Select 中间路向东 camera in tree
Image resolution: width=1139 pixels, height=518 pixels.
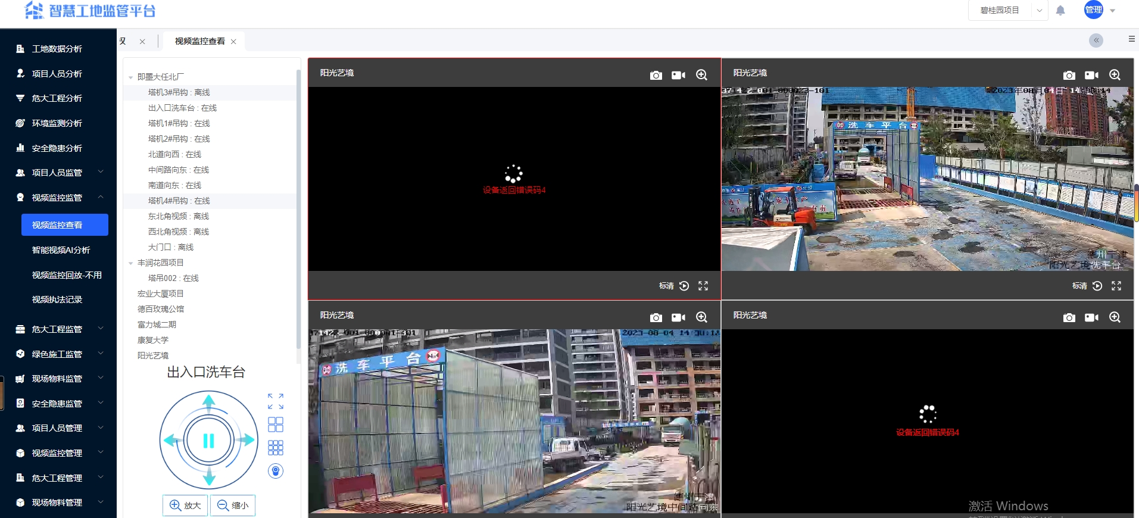[179, 170]
